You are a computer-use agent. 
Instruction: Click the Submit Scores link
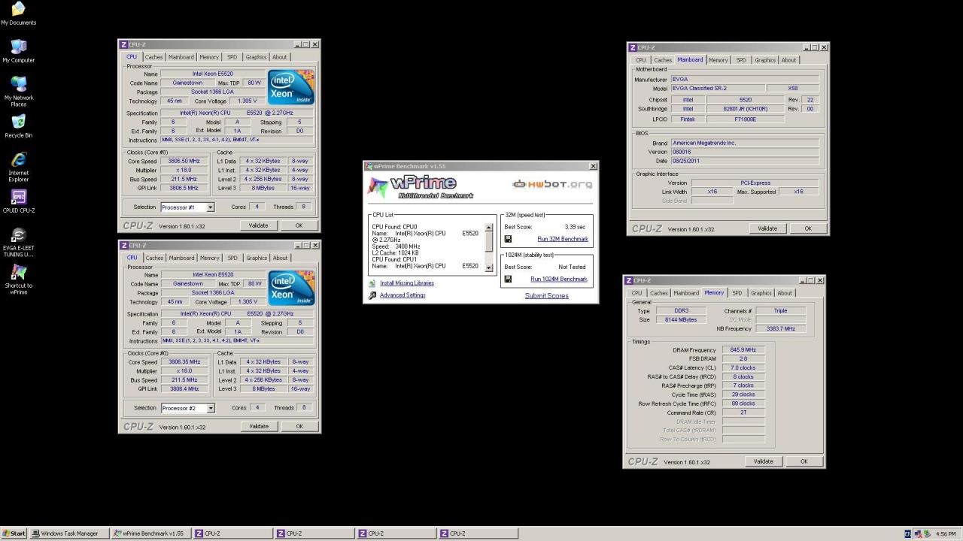tap(547, 296)
